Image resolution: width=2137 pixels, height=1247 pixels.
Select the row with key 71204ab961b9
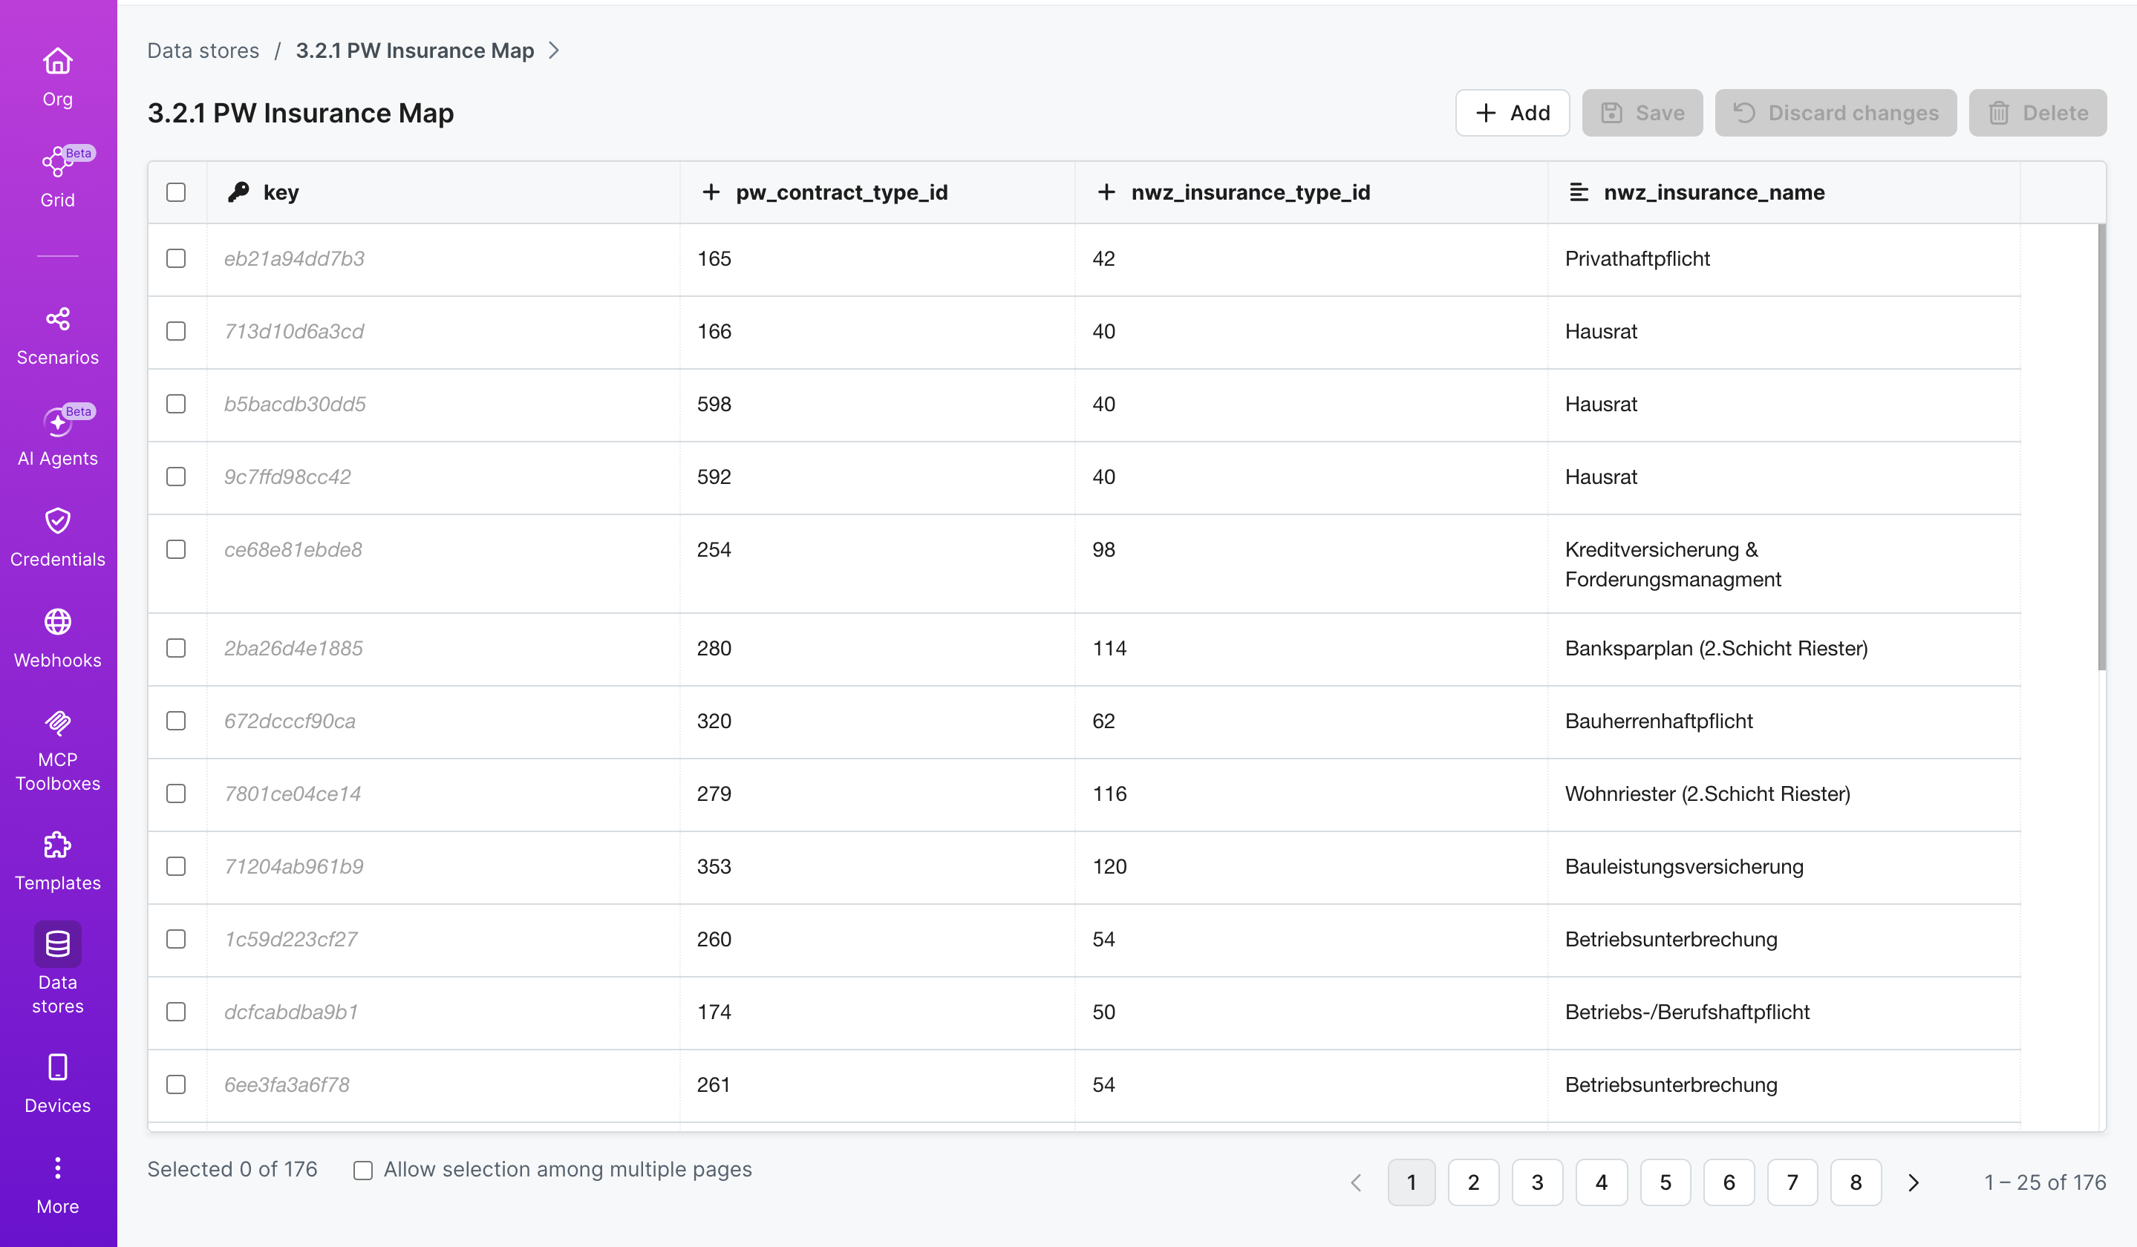[x=177, y=867]
